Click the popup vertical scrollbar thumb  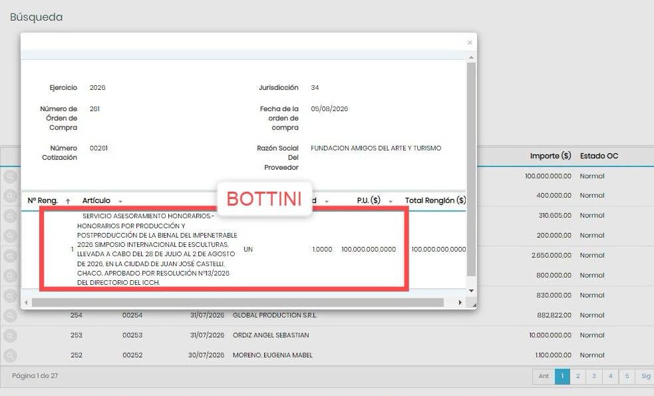click(x=471, y=169)
